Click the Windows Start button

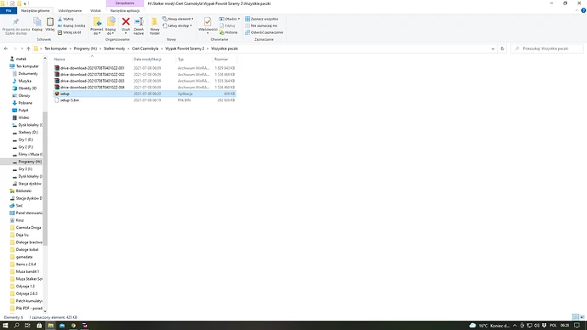tap(5, 326)
